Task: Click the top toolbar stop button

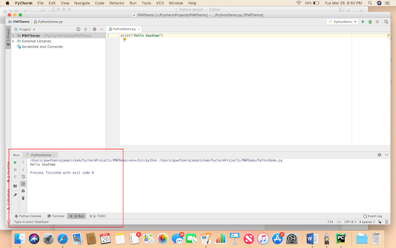Action: click(377, 22)
